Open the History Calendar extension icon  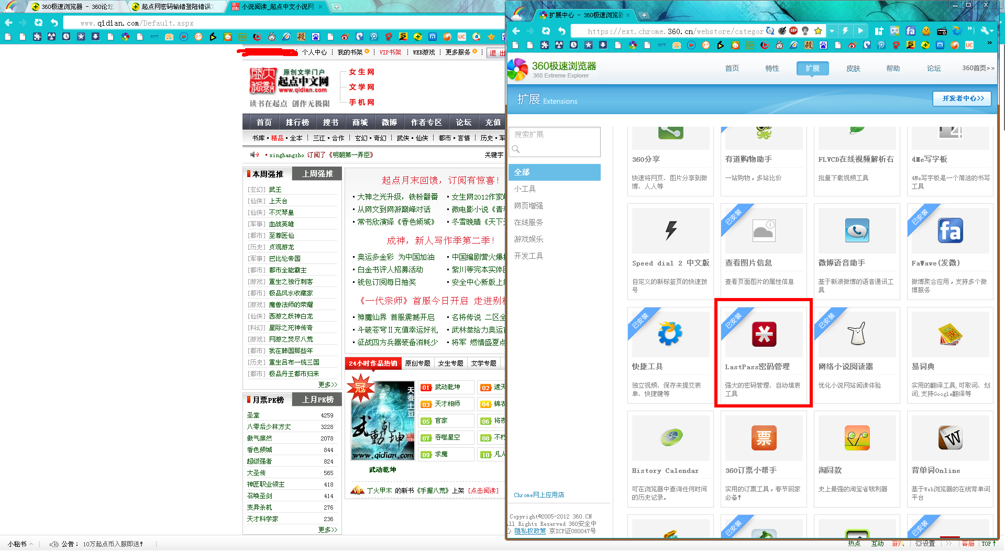point(671,437)
